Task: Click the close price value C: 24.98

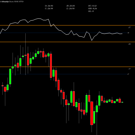Action: click(49, 9)
